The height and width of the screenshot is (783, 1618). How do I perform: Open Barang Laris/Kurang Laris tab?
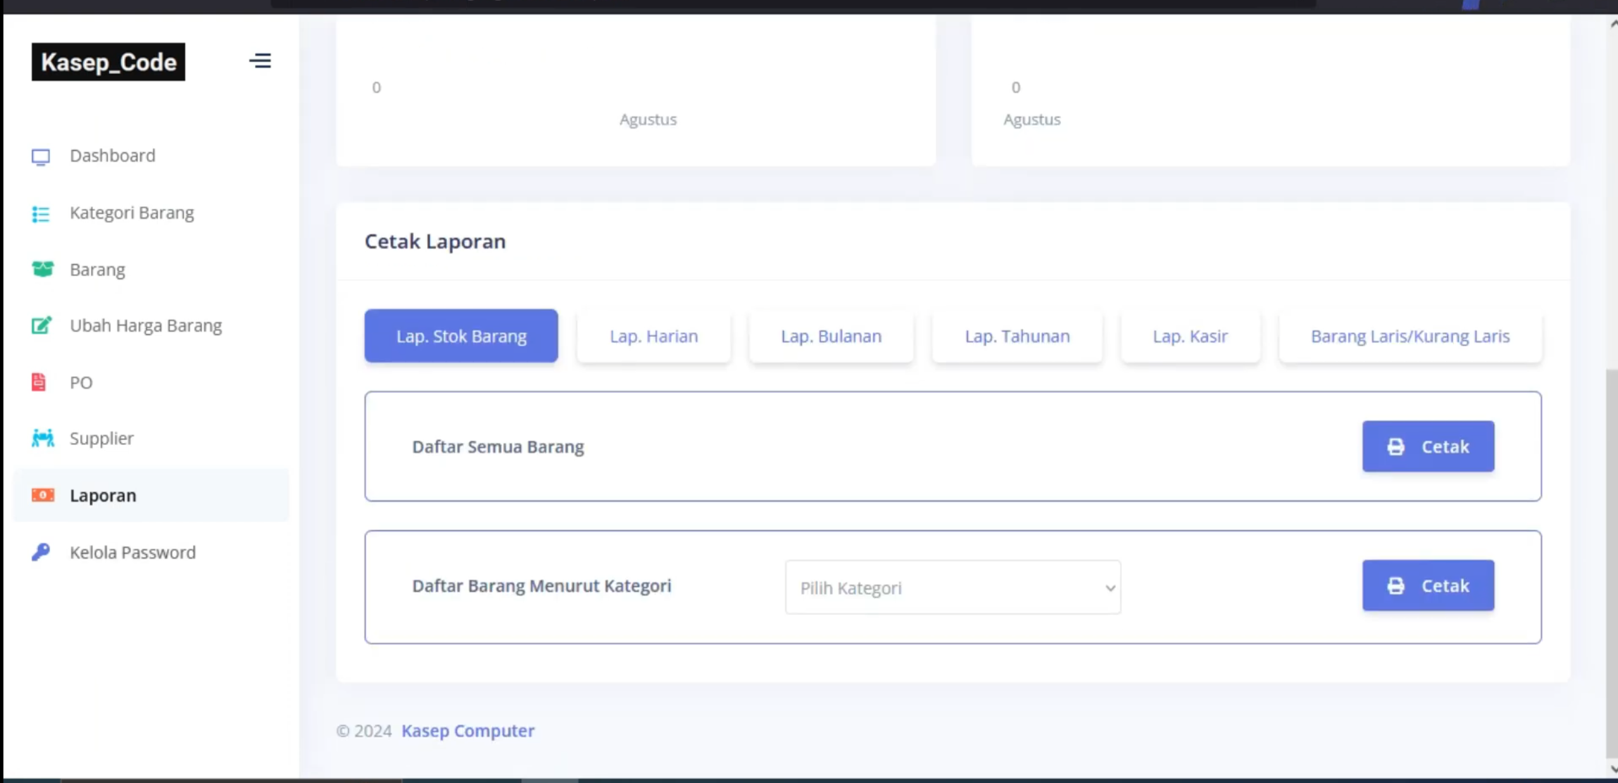1410,336
